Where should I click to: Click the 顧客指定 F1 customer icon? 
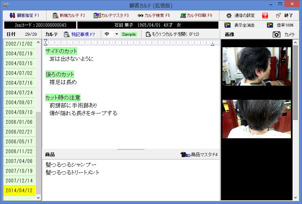click(x=12, y=16)
